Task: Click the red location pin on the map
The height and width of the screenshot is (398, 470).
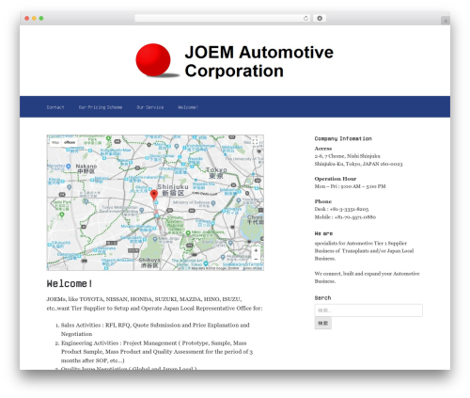Action: point(154,195)
